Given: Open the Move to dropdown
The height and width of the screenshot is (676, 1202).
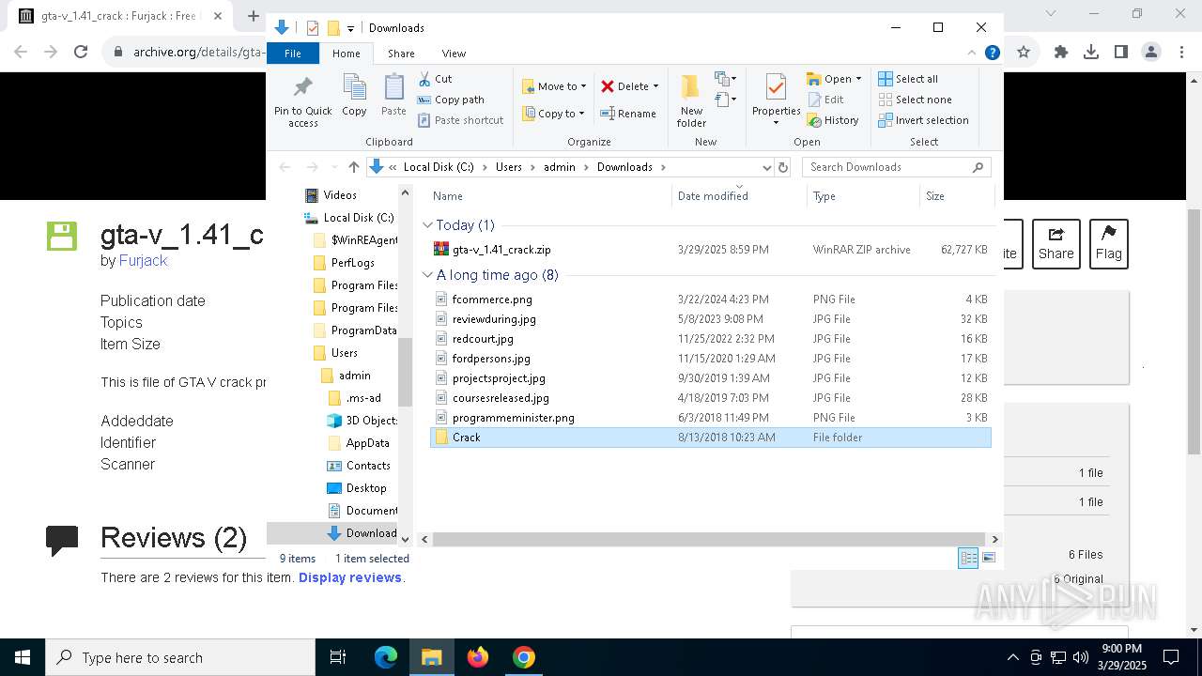Looking at the screenshot, I should (554, 86).
